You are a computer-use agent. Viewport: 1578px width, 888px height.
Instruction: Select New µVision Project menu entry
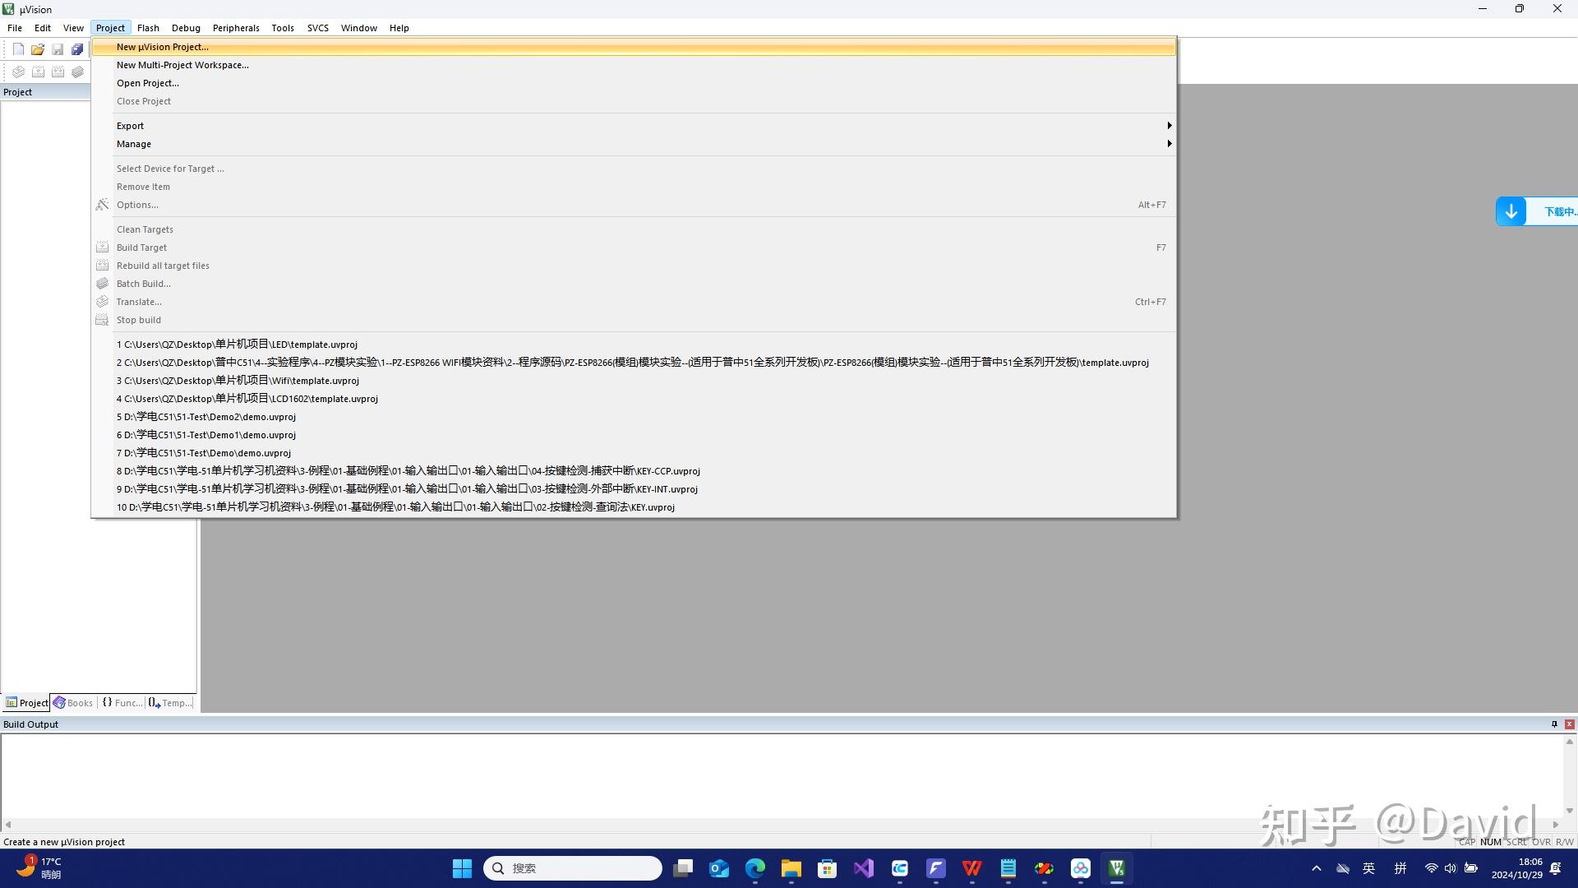click(163, 47)
